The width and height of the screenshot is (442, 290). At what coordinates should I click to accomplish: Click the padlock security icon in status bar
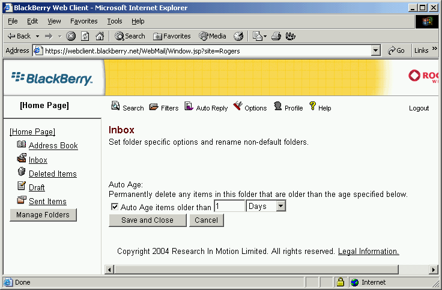(341, 282)
